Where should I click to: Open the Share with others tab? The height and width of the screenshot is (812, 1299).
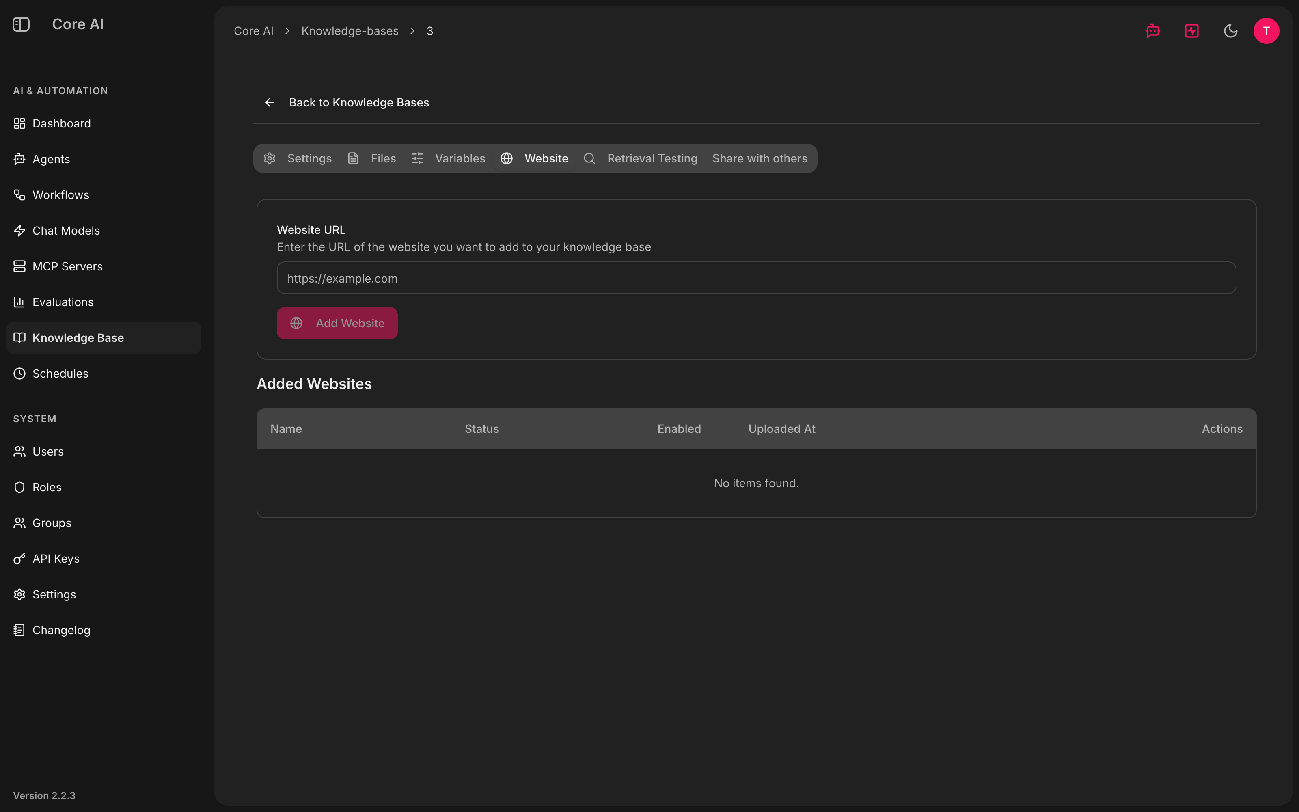(x=760, y=158)
